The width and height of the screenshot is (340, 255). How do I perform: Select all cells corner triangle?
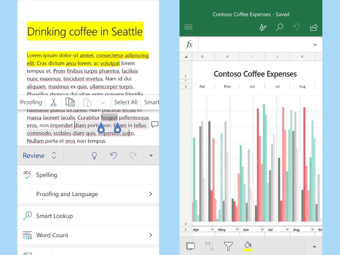tap(186, 57)
